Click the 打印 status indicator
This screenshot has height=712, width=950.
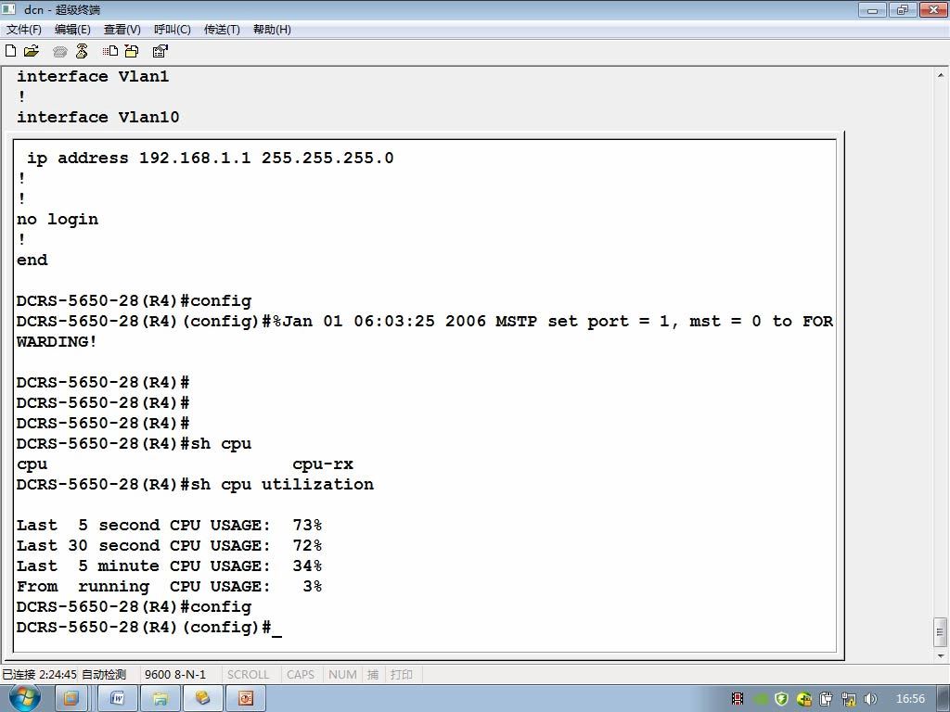point(401,675)
